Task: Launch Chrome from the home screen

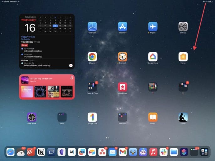Action: (x=92, y=57)
